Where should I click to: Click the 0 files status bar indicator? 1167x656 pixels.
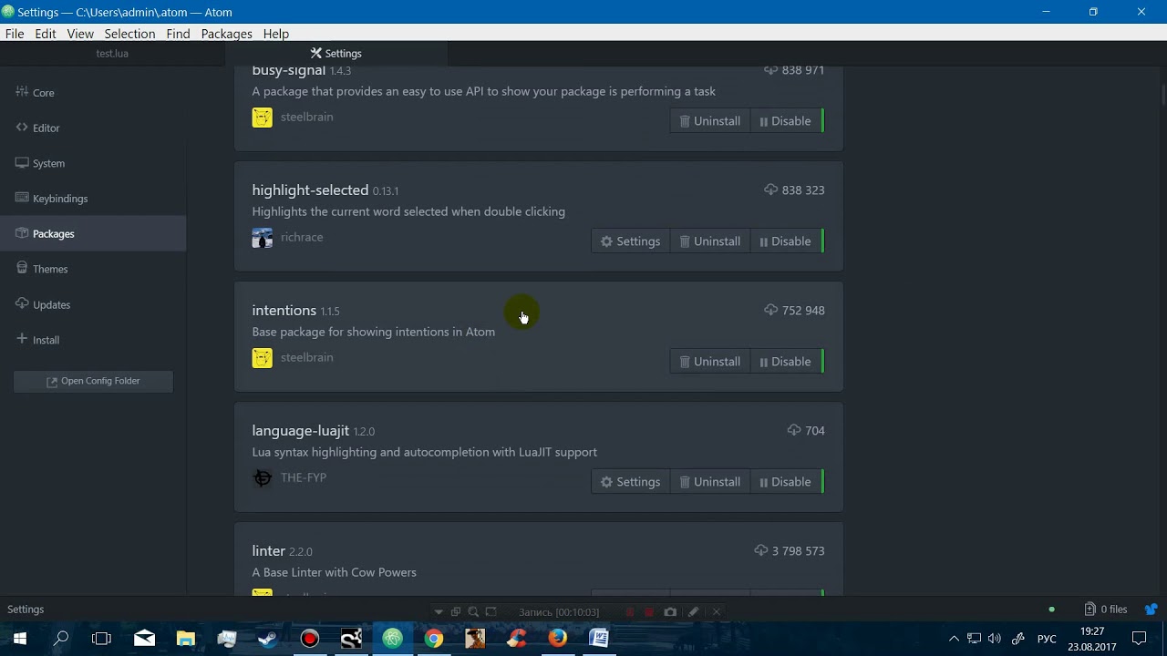point(1106,610)
